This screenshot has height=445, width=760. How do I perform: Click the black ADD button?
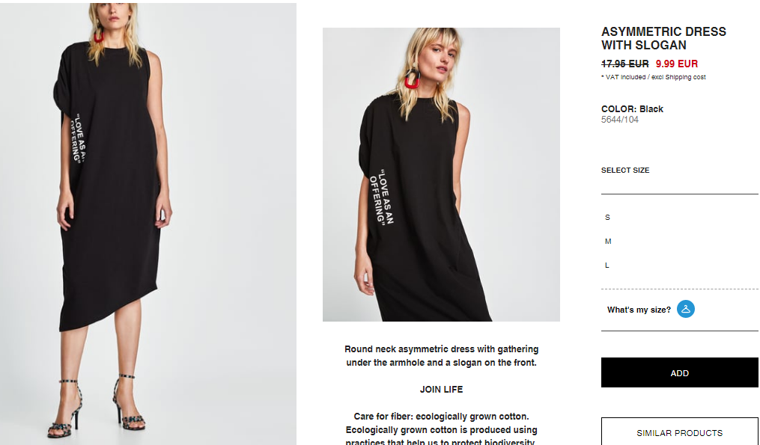tap(680, 373)
